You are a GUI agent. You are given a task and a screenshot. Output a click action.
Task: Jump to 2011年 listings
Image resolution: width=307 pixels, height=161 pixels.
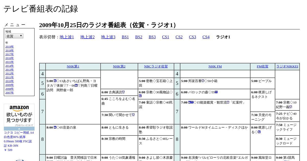pos(9,77)
